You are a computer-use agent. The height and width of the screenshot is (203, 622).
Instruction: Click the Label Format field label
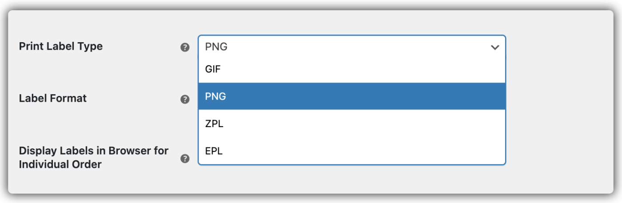pyautogui.click(x=53, y=98)
